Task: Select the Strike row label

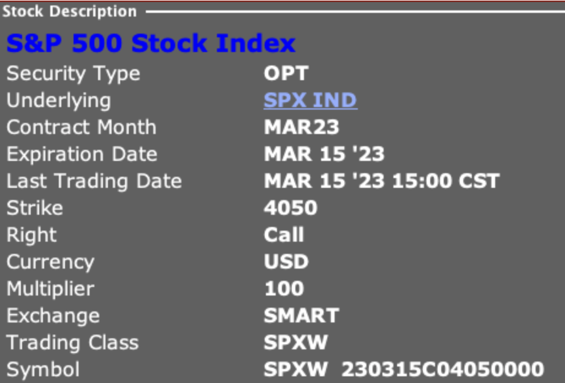Action: 34,207
